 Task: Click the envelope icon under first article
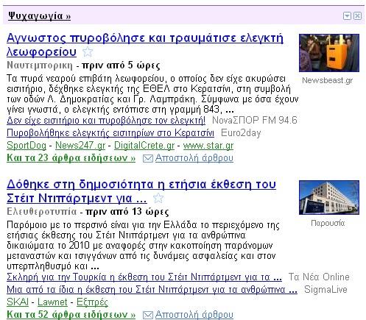(x=148, y=158)
